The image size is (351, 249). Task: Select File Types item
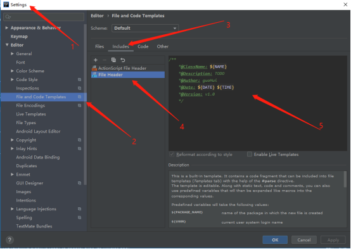(26, 123)
